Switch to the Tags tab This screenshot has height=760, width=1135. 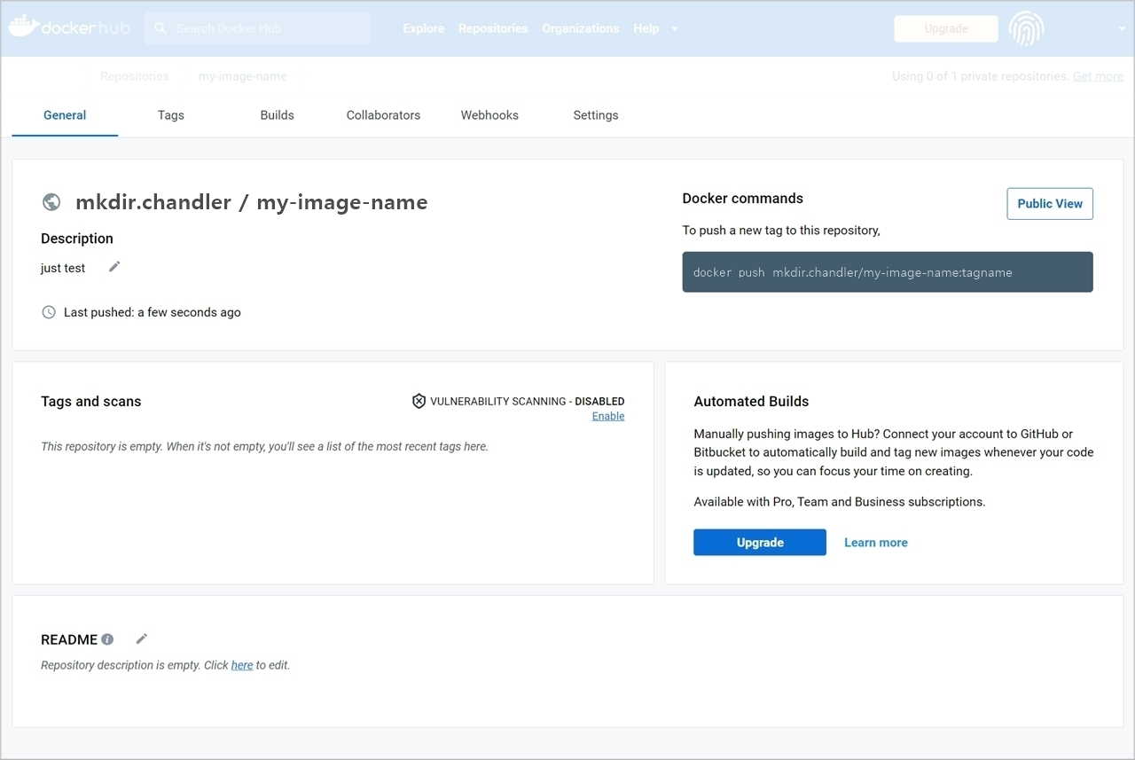coord(171,115)
